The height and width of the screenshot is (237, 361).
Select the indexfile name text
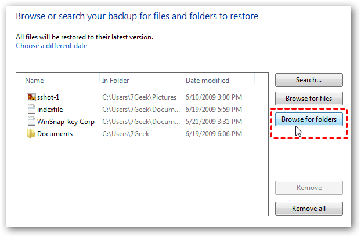pyautogui.click(x=51, y=110)
